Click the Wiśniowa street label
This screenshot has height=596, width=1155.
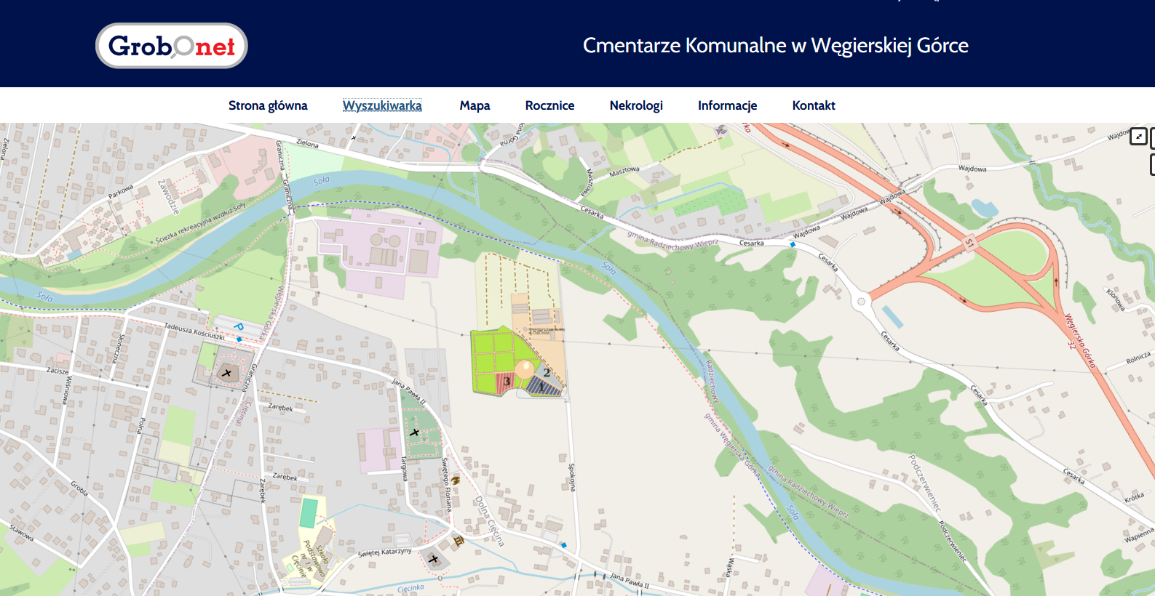67,390
